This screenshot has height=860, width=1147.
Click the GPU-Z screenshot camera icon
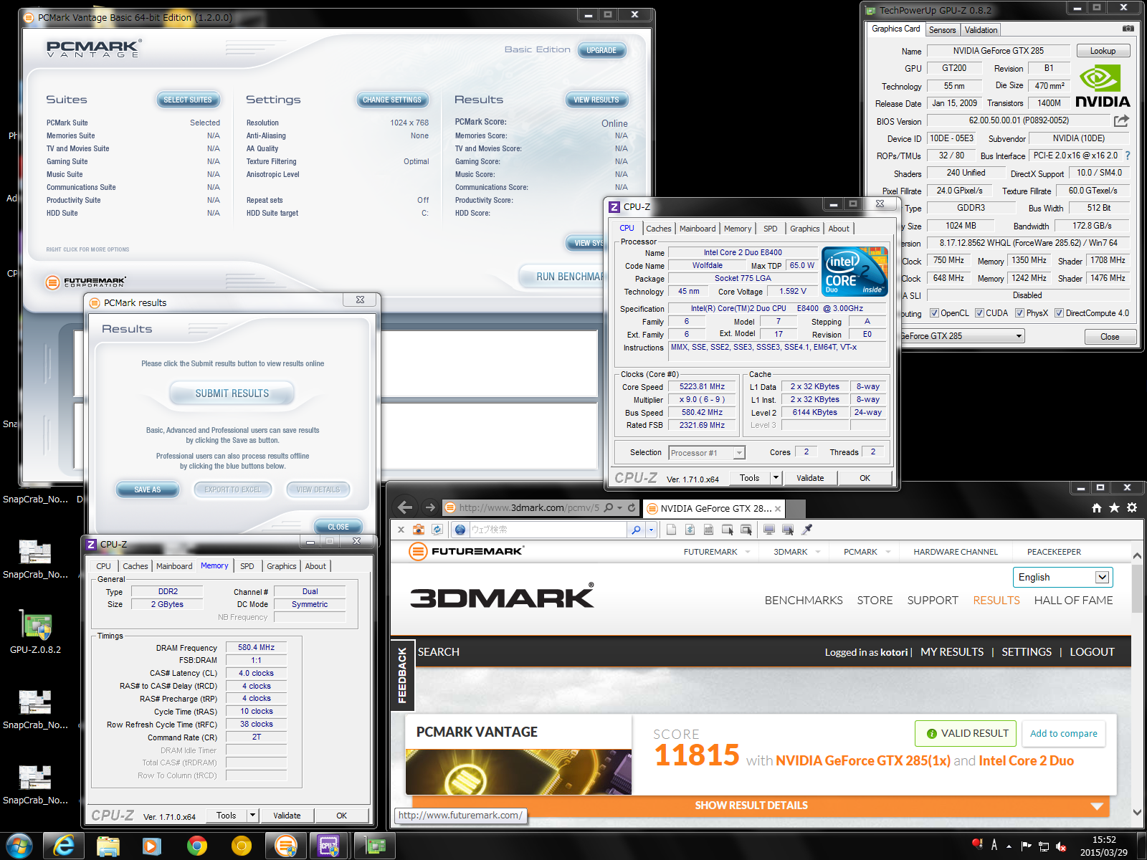click(x=1128, y=29)
